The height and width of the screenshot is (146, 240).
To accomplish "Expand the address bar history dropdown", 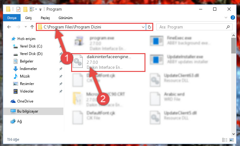I will pos(143,27).
